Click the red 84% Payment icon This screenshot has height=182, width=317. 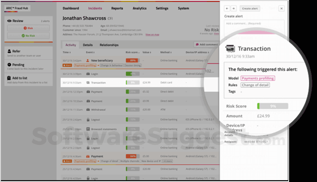(88, 156)
